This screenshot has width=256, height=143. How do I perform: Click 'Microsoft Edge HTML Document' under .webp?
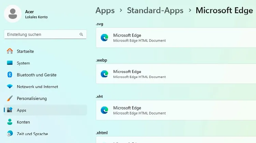[139, 77]
